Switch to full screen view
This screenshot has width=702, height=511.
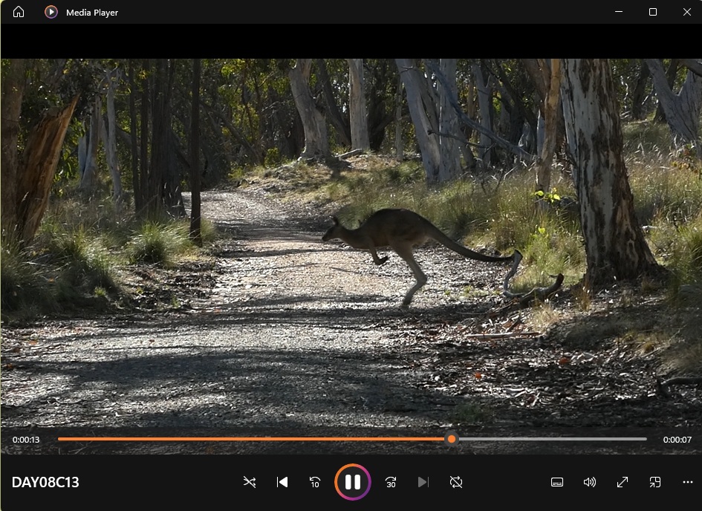coord(623,482)
